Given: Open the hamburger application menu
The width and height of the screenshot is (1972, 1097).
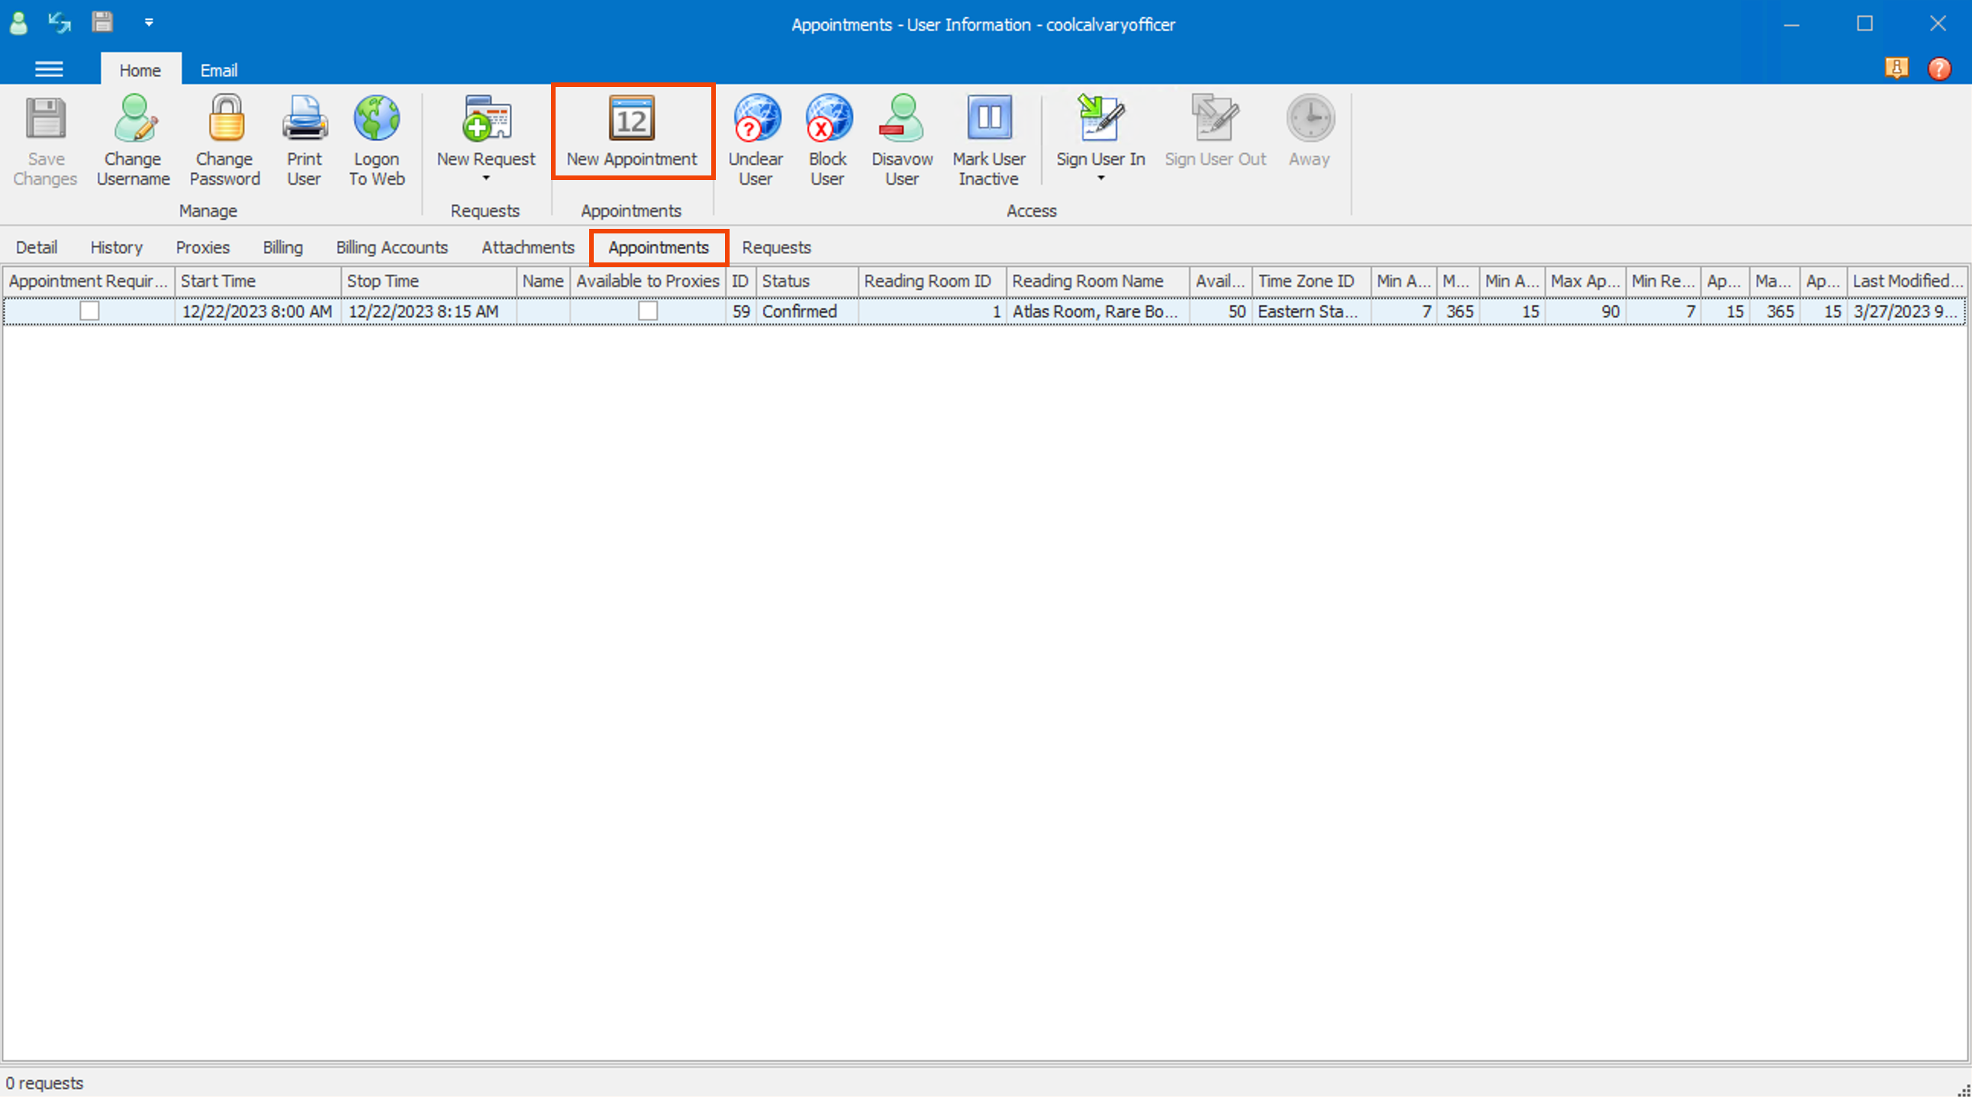Looking at the screenshot, I should 49,69.
